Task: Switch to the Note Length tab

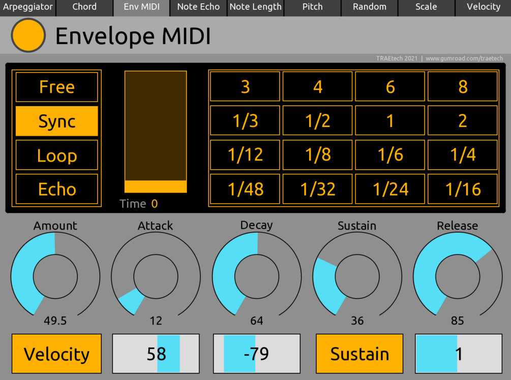Action: [x=255, y=8]
